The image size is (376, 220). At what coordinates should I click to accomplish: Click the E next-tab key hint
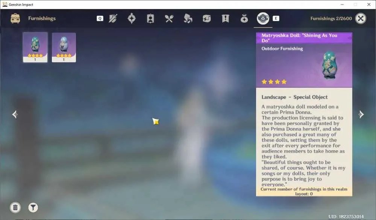276,18
